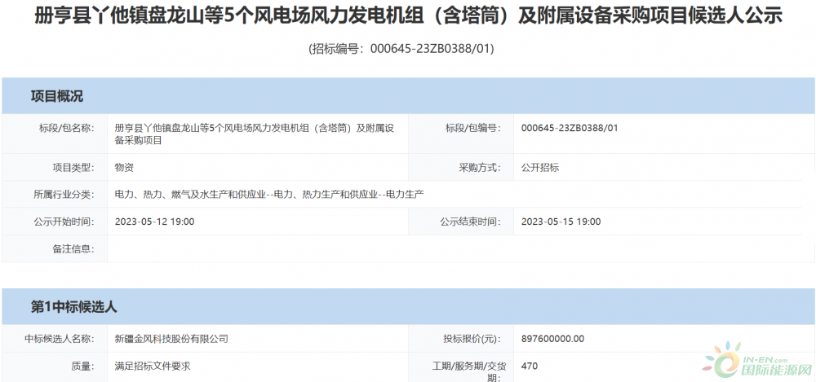Select the 公开招标 value
The width and height of the screenshot is (816, 382).
[539, 167]
